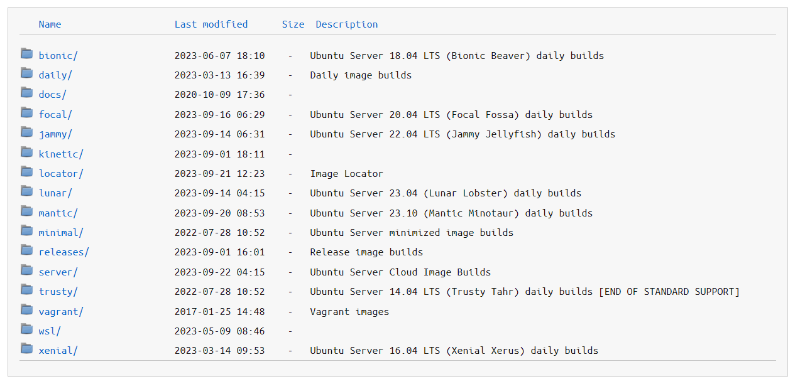Click the folder icon beside kinetic/
Screen dimensions: 805x384
pos(26,152)
